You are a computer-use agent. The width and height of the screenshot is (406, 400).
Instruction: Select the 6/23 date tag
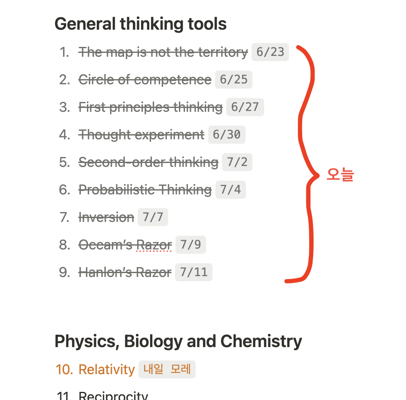[270, 52]
